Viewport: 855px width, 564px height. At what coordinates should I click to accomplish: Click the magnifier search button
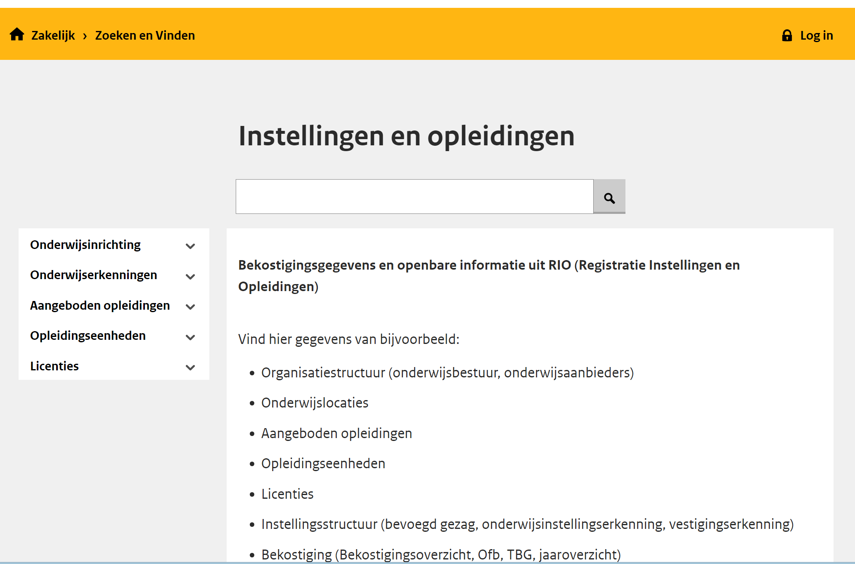click(609, 197)
